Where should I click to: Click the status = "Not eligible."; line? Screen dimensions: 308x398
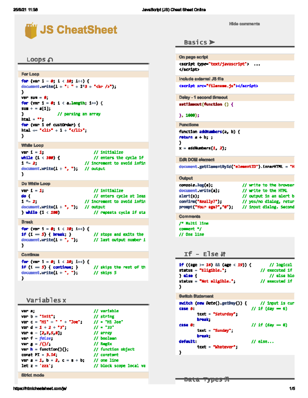[x=207, y=281]
